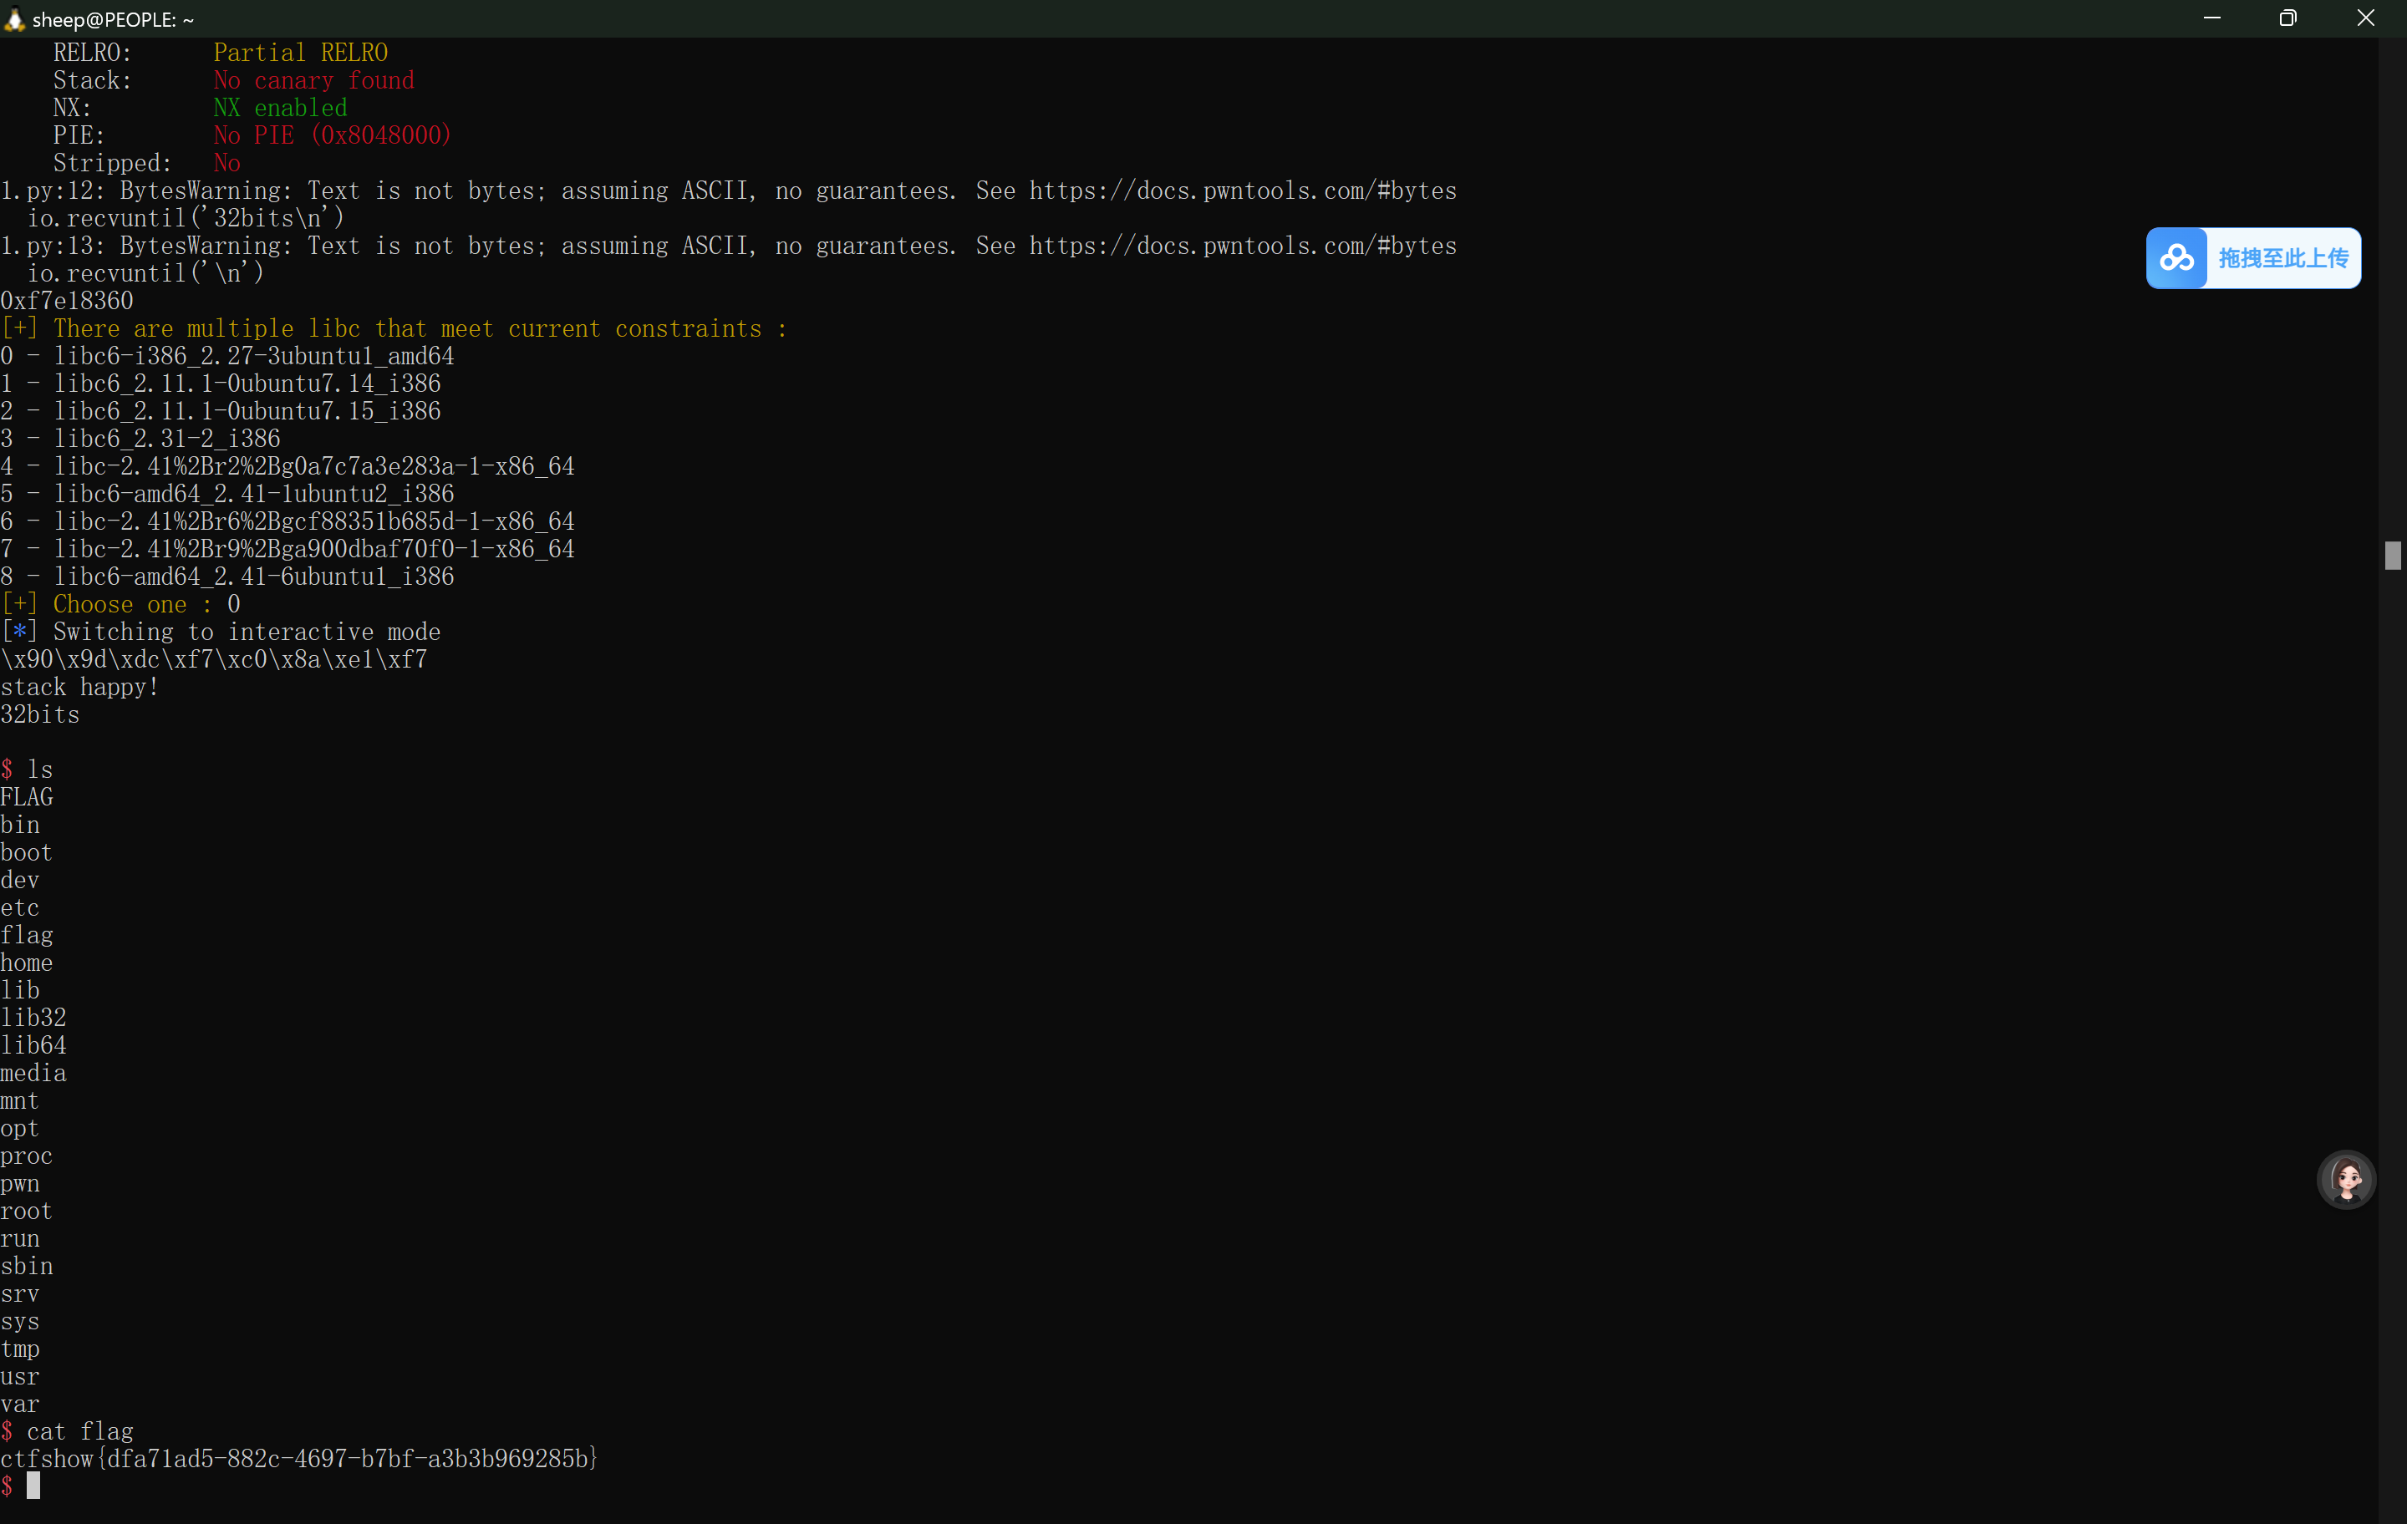Close the sheep@PEOPLE terminal window

point(2365,18)
